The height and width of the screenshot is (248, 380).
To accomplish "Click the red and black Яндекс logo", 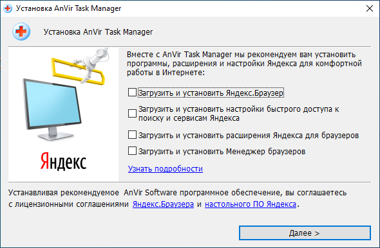I will pos(63,161).
